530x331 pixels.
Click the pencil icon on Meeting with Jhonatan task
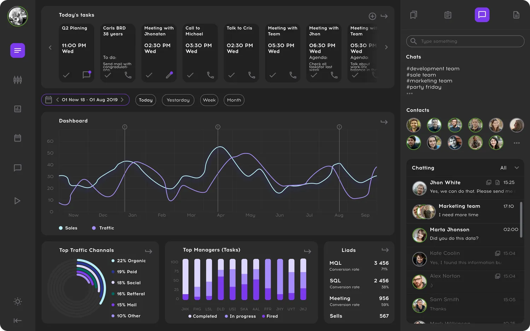point(169,75)
